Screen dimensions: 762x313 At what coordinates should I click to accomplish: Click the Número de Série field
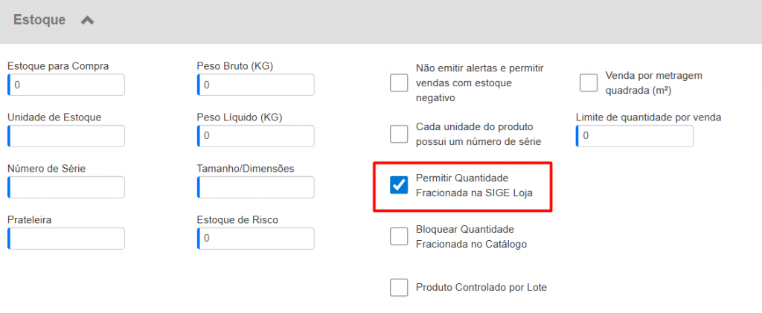[x=66, y=188]
